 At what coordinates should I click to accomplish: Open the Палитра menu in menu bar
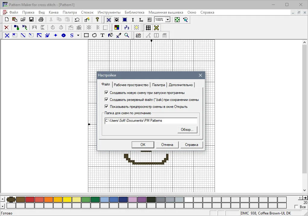click(70, 12)
